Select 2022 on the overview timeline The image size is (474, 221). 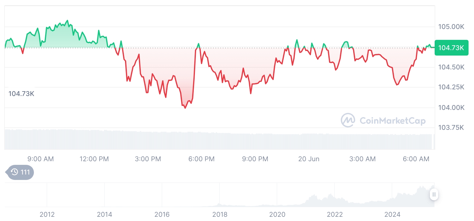(335, 215)
